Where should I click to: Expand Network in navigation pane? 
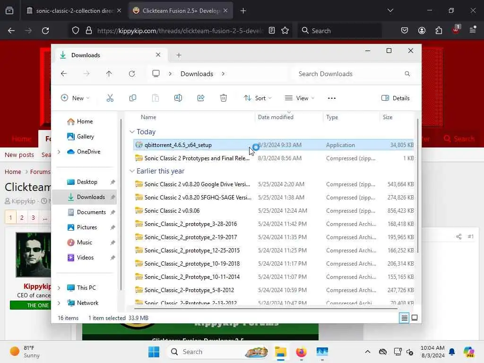[x=59, y=303]
